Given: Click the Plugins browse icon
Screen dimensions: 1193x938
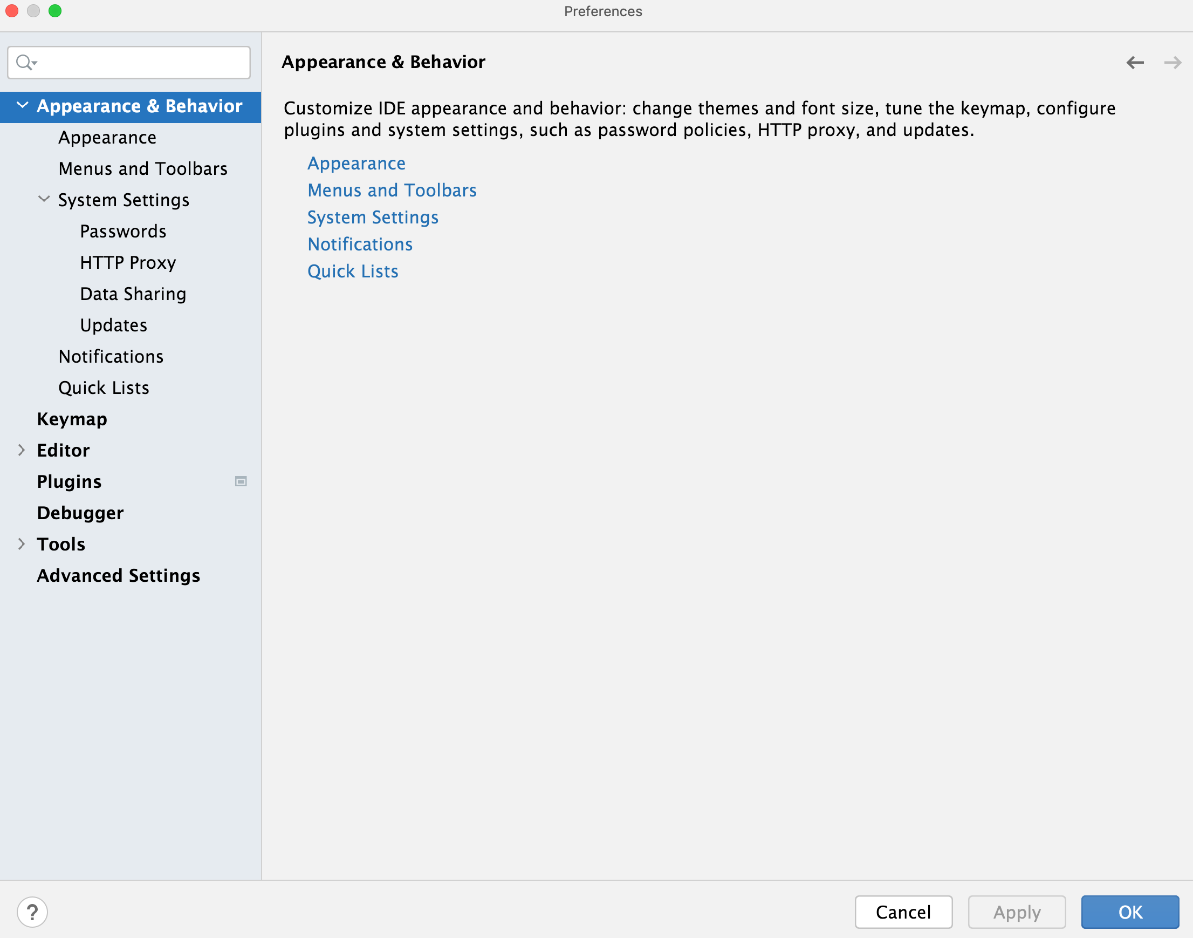Looking at the screenshot, I should [241, 481].
